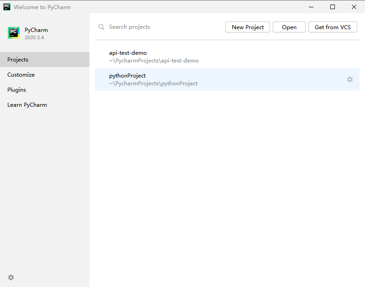
Task: Minimize the Welcome to PyCharm window
Action: [x=311, y=7]
